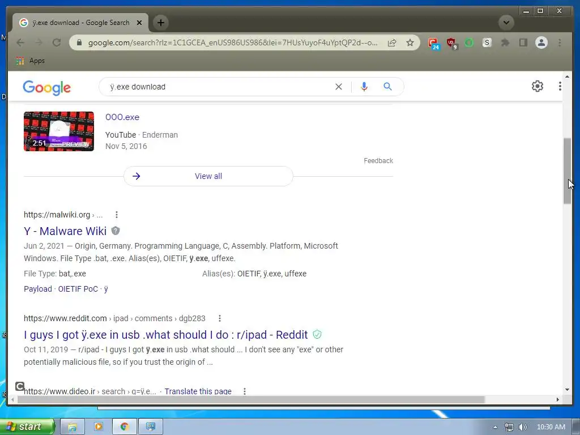The width and height of the screenshot is (580, 435).
Task: Open the OIETIF PoC sitelink
Action: pyautogui.click(x=78, y=289)
